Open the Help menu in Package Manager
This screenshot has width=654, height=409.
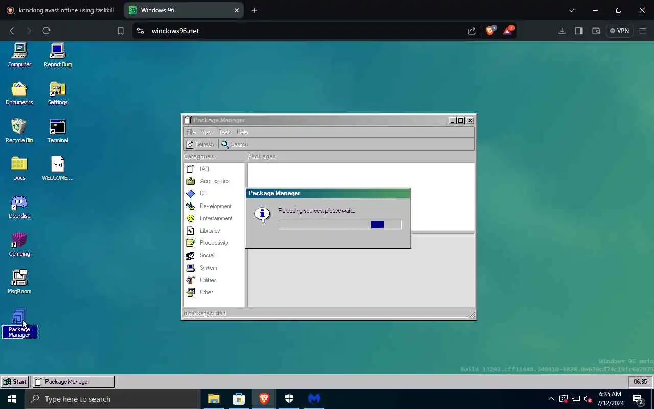point(242,132)
